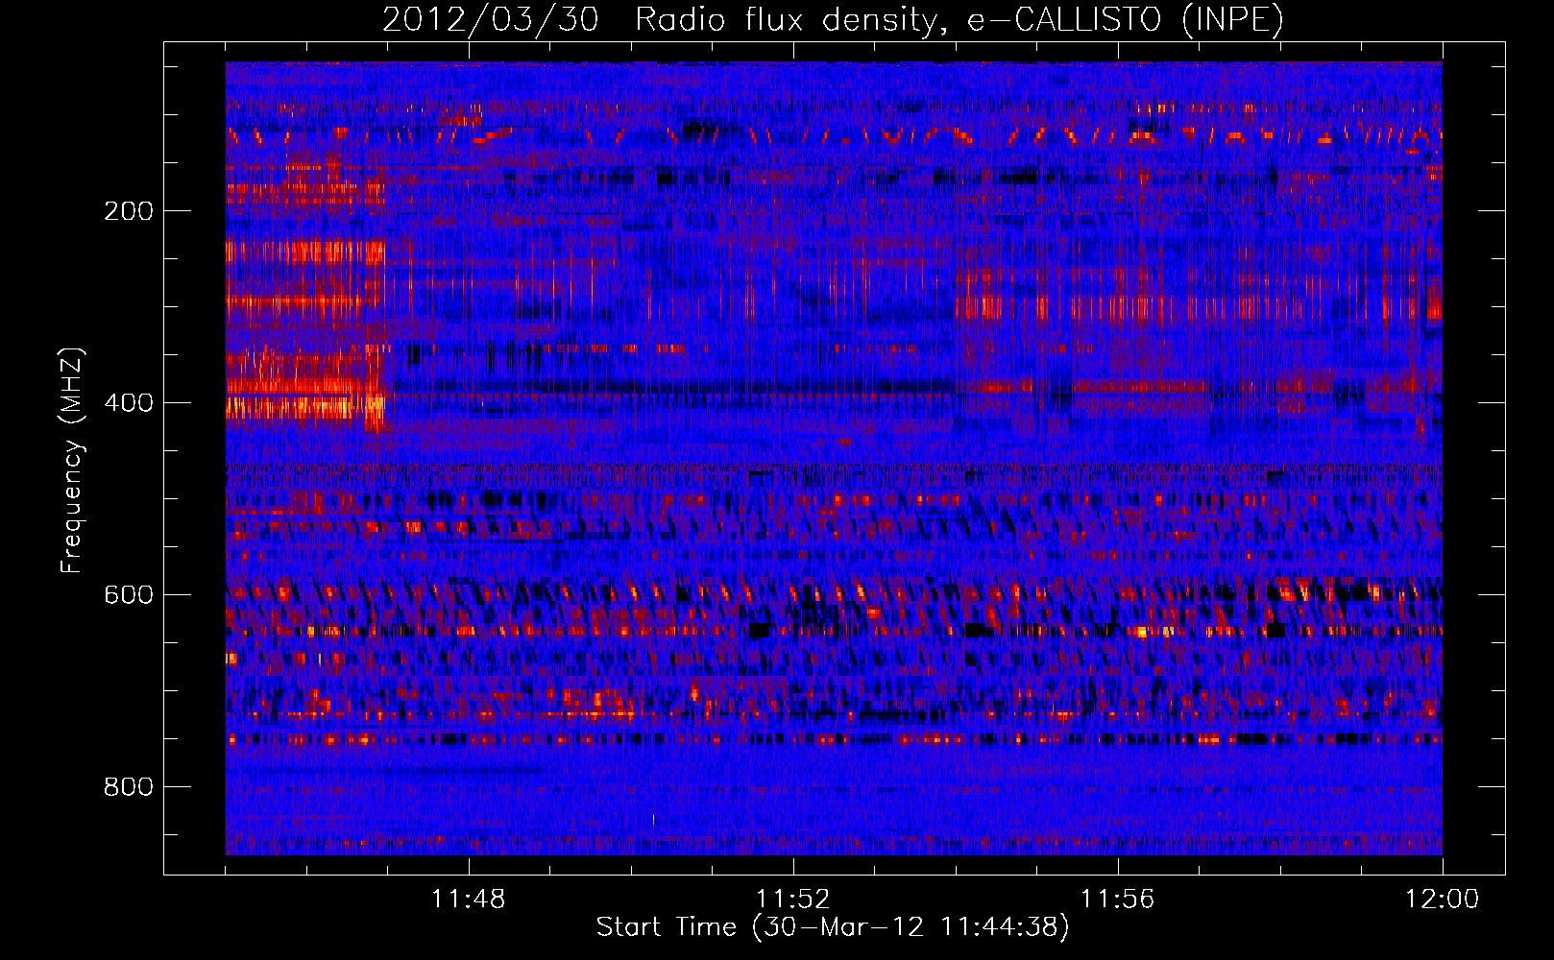Click the 12:00 time tick label
This screenshot has width=1554, height=960.
(1443, 900)
